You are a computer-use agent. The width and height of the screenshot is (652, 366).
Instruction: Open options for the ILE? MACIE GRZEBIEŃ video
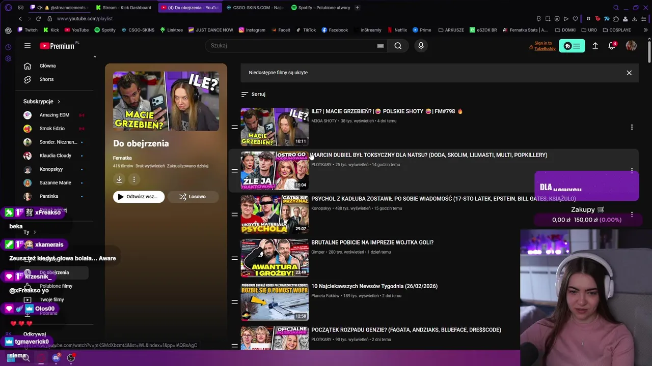tap(632, 127)
